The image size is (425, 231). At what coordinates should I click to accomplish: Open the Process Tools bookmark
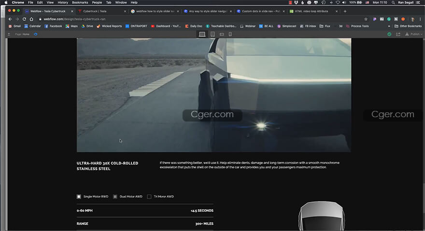tap(357, 26)
